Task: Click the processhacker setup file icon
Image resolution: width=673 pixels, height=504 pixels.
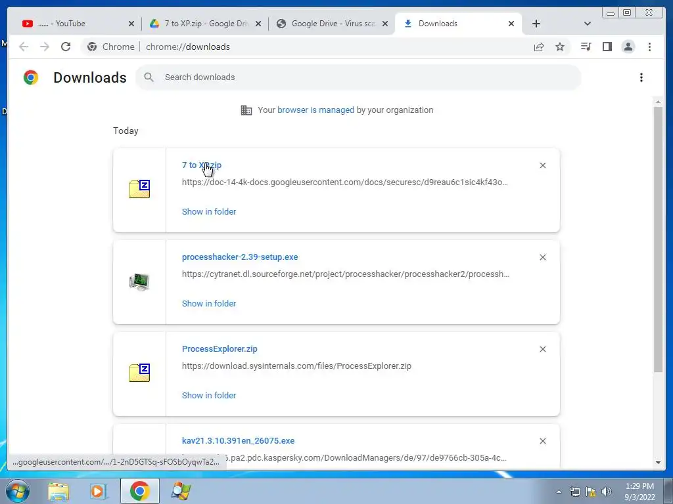Action: (139, 282)
